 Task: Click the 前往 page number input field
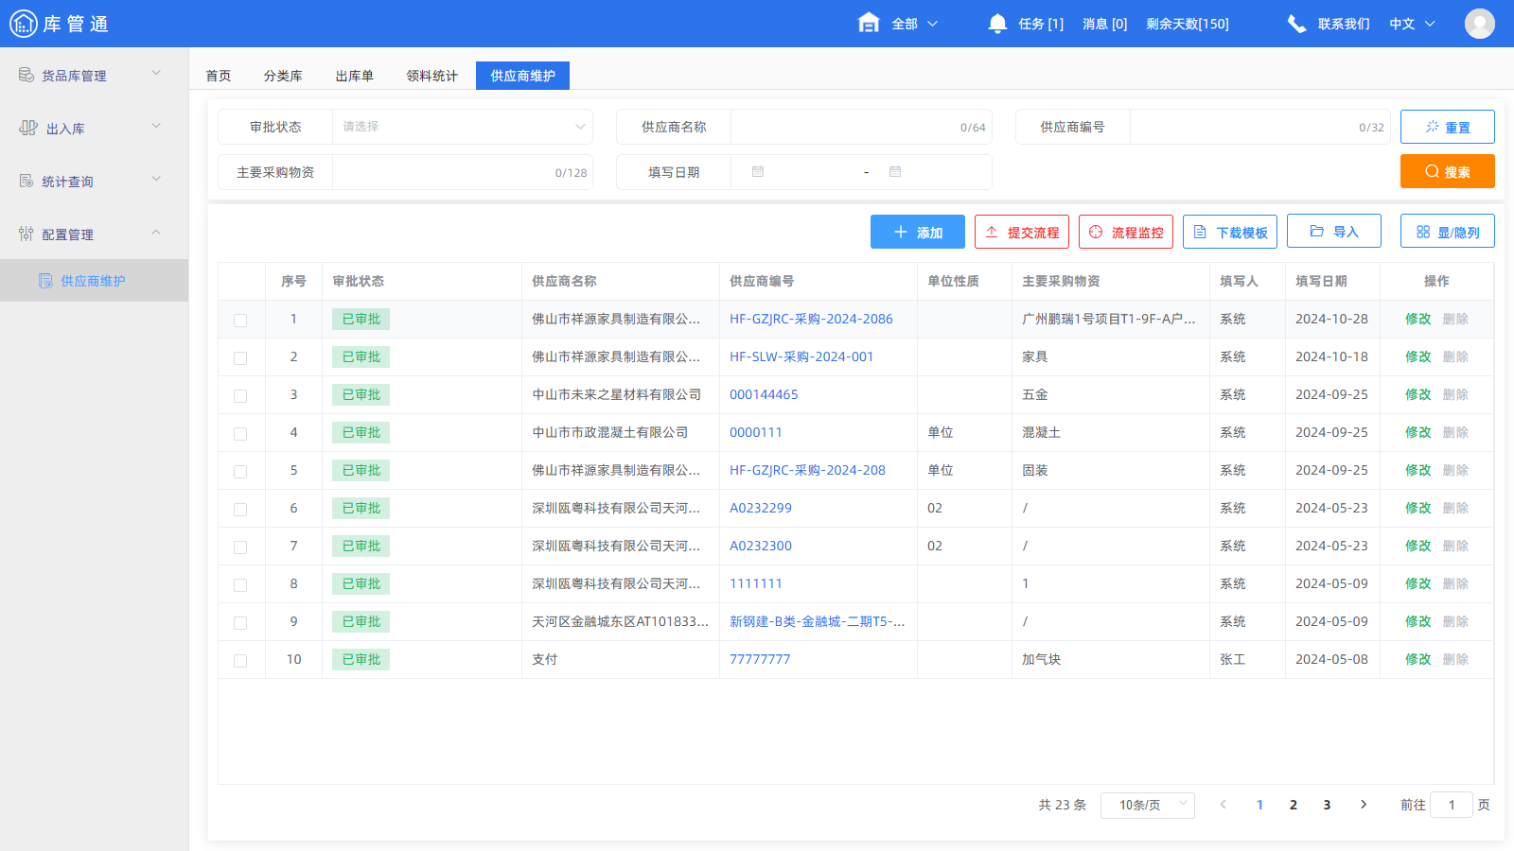(1452, 805)
